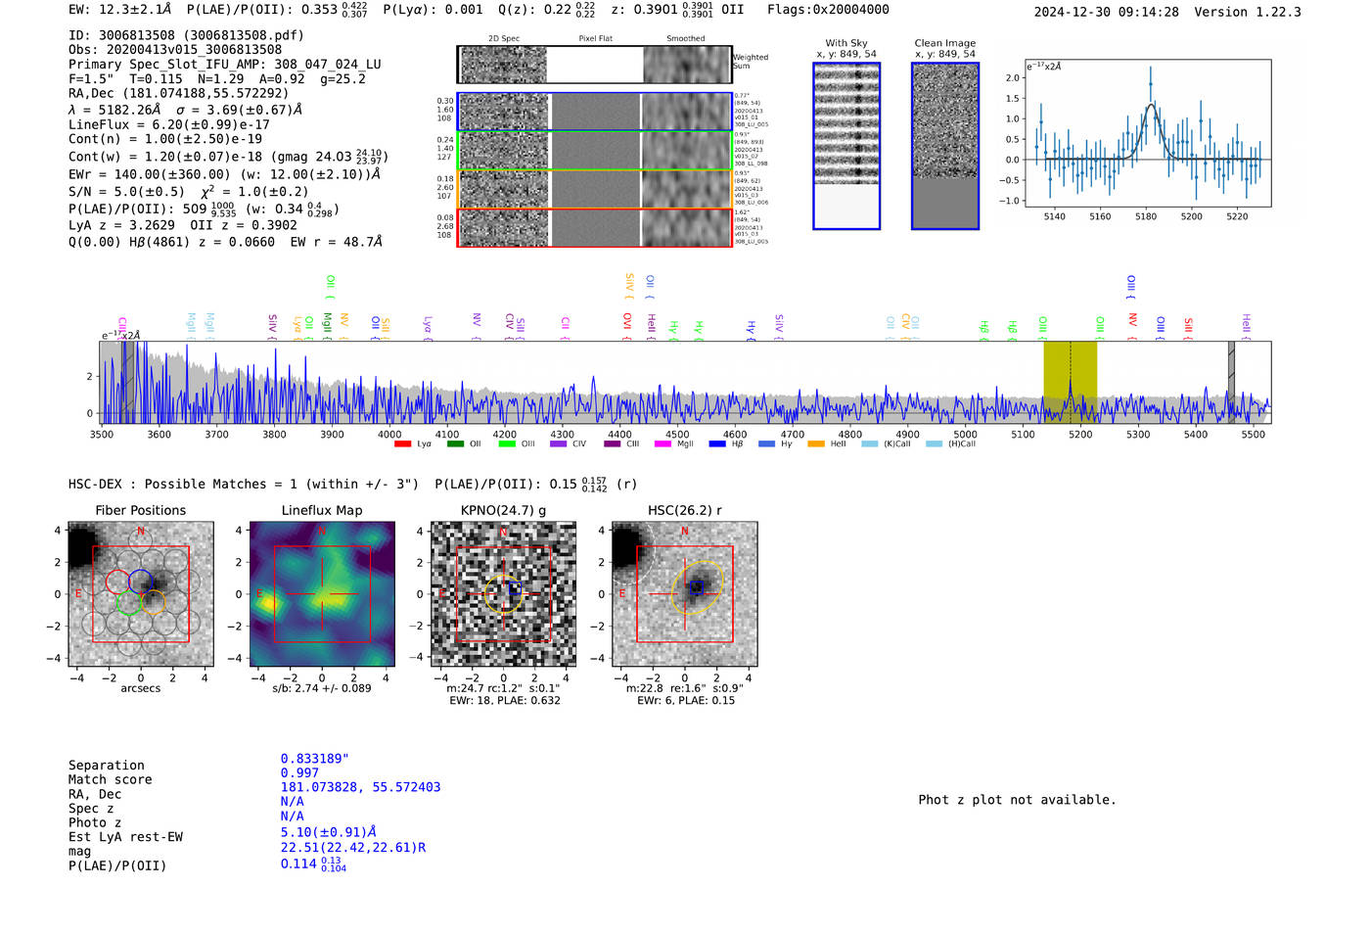
Task: Select the green-bordered 2D fiber spectrum row
Action: point(595,150)
